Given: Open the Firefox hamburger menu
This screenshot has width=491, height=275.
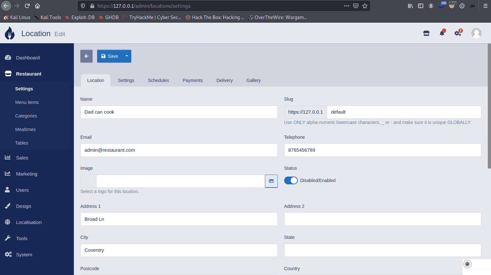Looking at the screenshot, I should [x=485, y=5].
